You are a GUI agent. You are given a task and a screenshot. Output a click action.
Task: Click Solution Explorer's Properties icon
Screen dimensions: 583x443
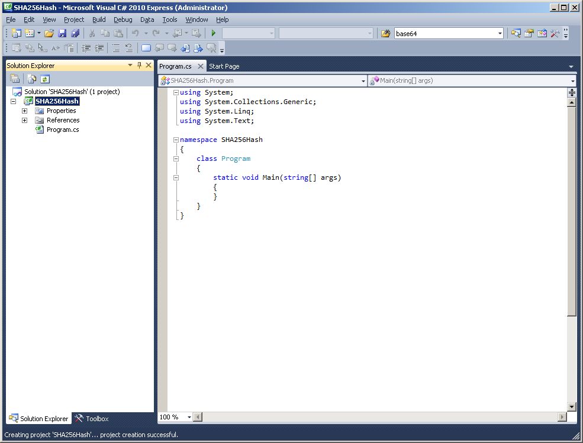coord(15,79)
